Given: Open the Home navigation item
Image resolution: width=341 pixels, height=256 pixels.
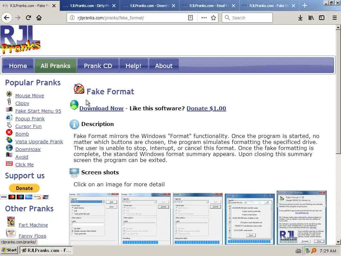Looking at the screenshot, I should (18, 66).
